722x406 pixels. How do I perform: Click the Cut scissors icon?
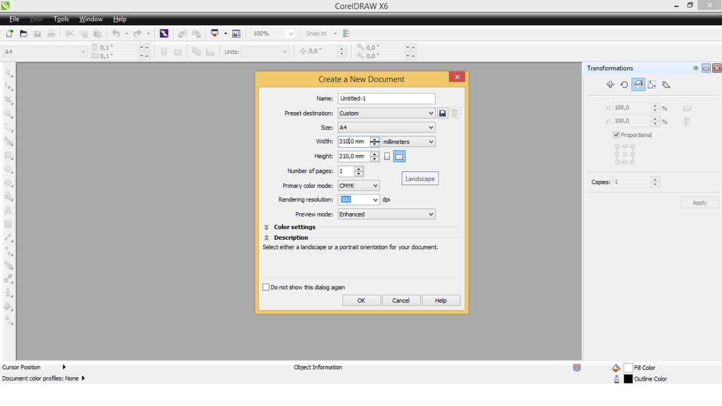click(70, 34)
